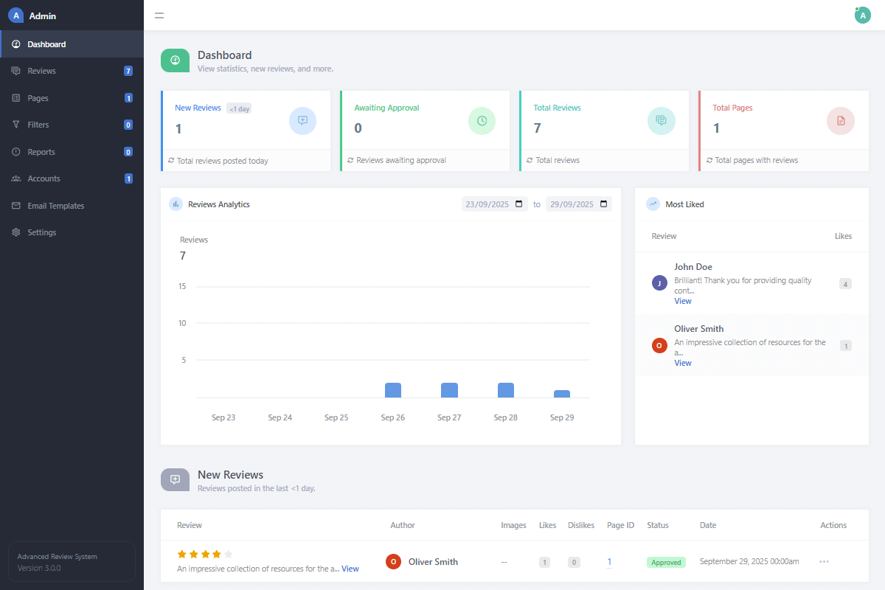Viewport: 885px width, 590px height.
Task: Open Settings from the sidebar
Action: (41, 232)
